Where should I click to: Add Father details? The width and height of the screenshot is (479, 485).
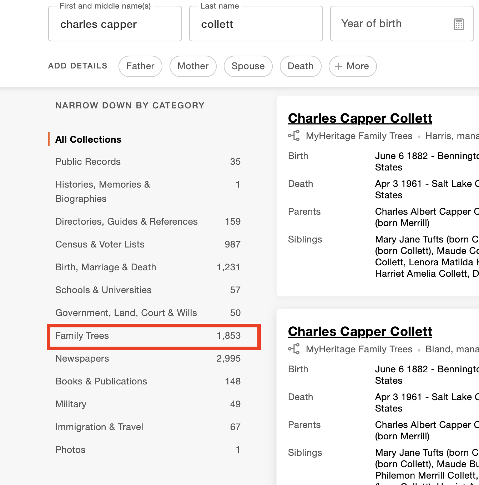click(x=140, y=66)
